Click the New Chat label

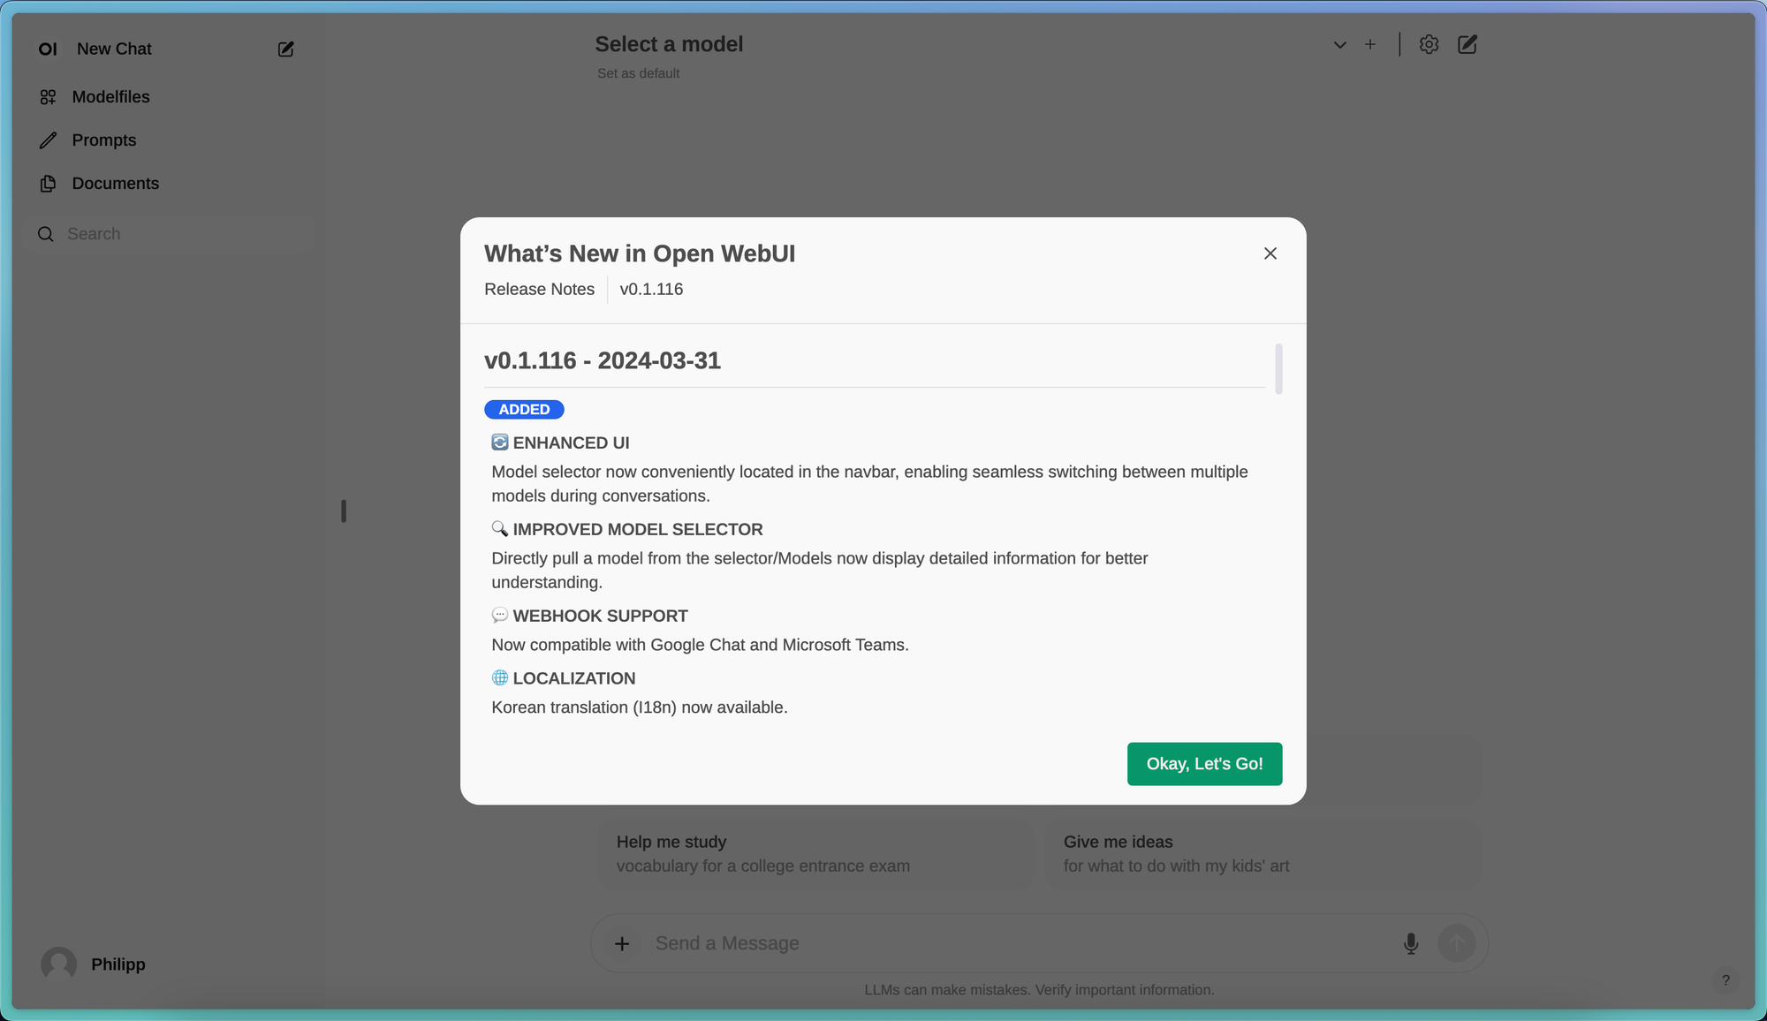pos(114,49)
